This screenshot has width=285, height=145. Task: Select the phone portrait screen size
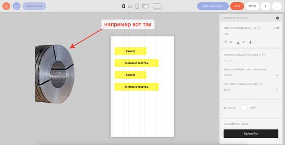coord(123,6)
